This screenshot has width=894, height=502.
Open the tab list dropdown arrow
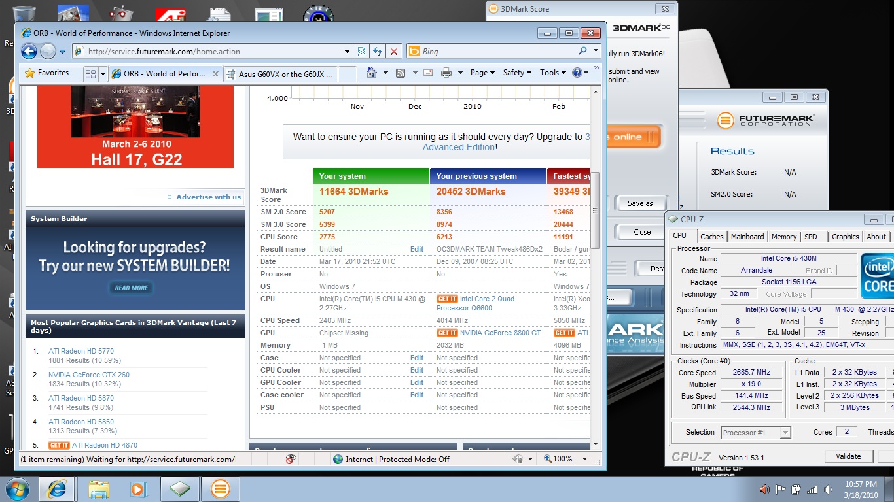(x=103, y=74)
